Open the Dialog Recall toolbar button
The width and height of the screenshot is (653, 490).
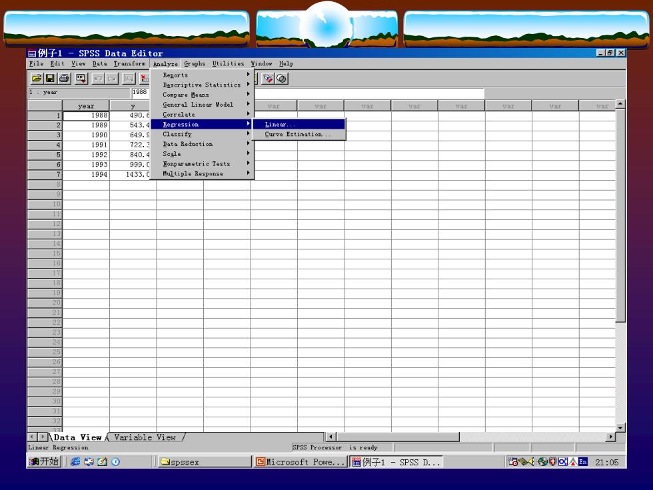coord(81,79)
